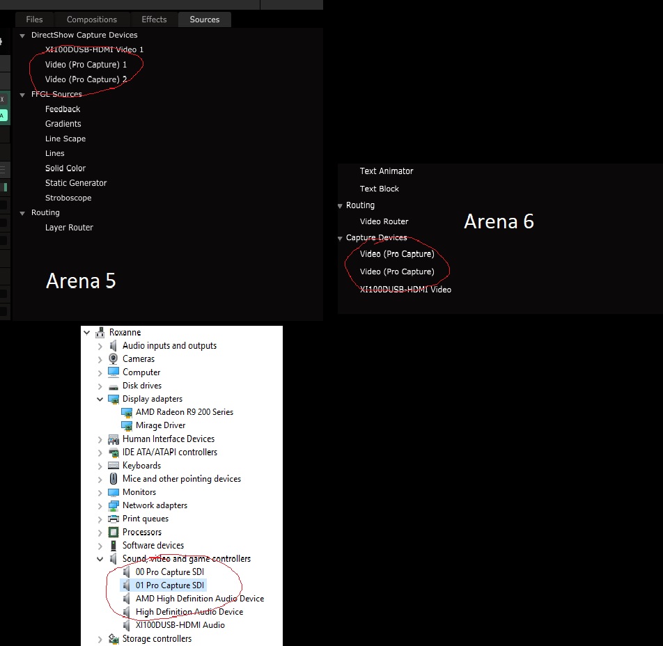Click the Roxanne computer icon
663x646 pixels.
(x=100, y=333)
